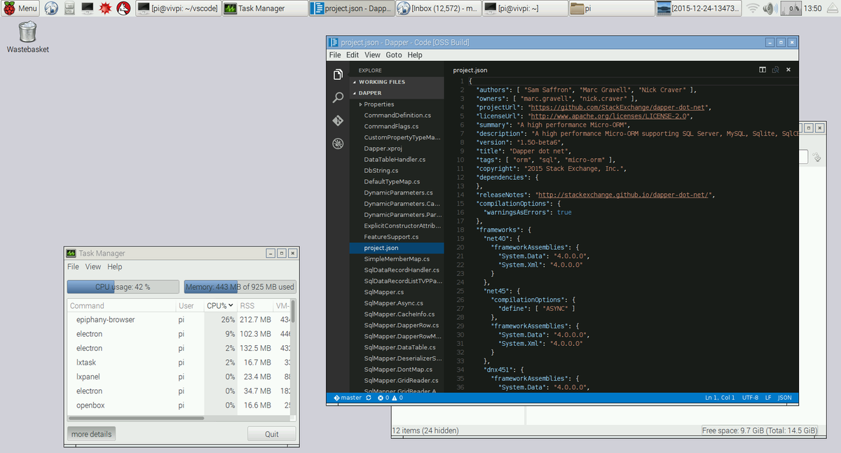The height and width of the screenshot is (453, 841).
Task: Open the File menu in Code
Action: coord(335,55)
